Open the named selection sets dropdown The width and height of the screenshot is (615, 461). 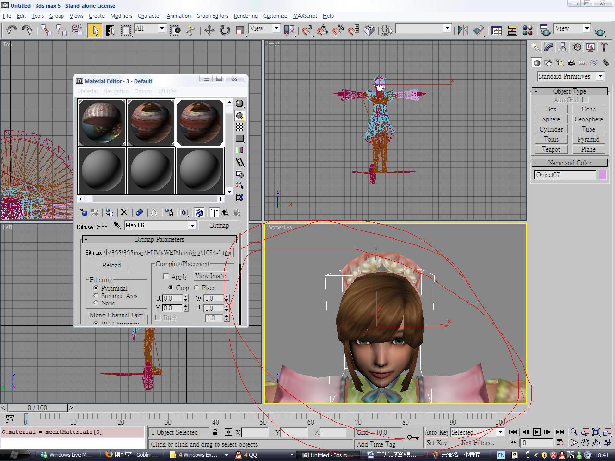click(x=447, y=28)
